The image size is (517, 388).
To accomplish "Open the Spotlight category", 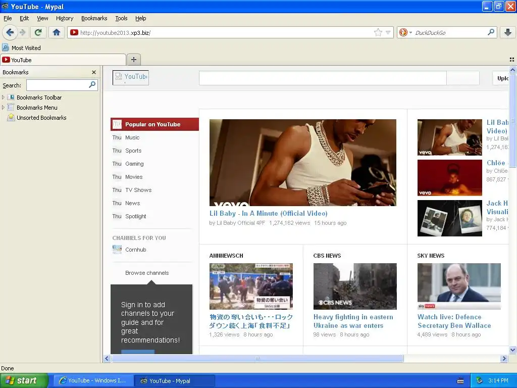I will (x=135, y=216).
